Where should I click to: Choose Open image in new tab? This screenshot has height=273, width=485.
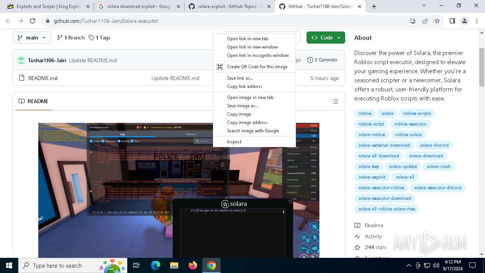[254, 97]
